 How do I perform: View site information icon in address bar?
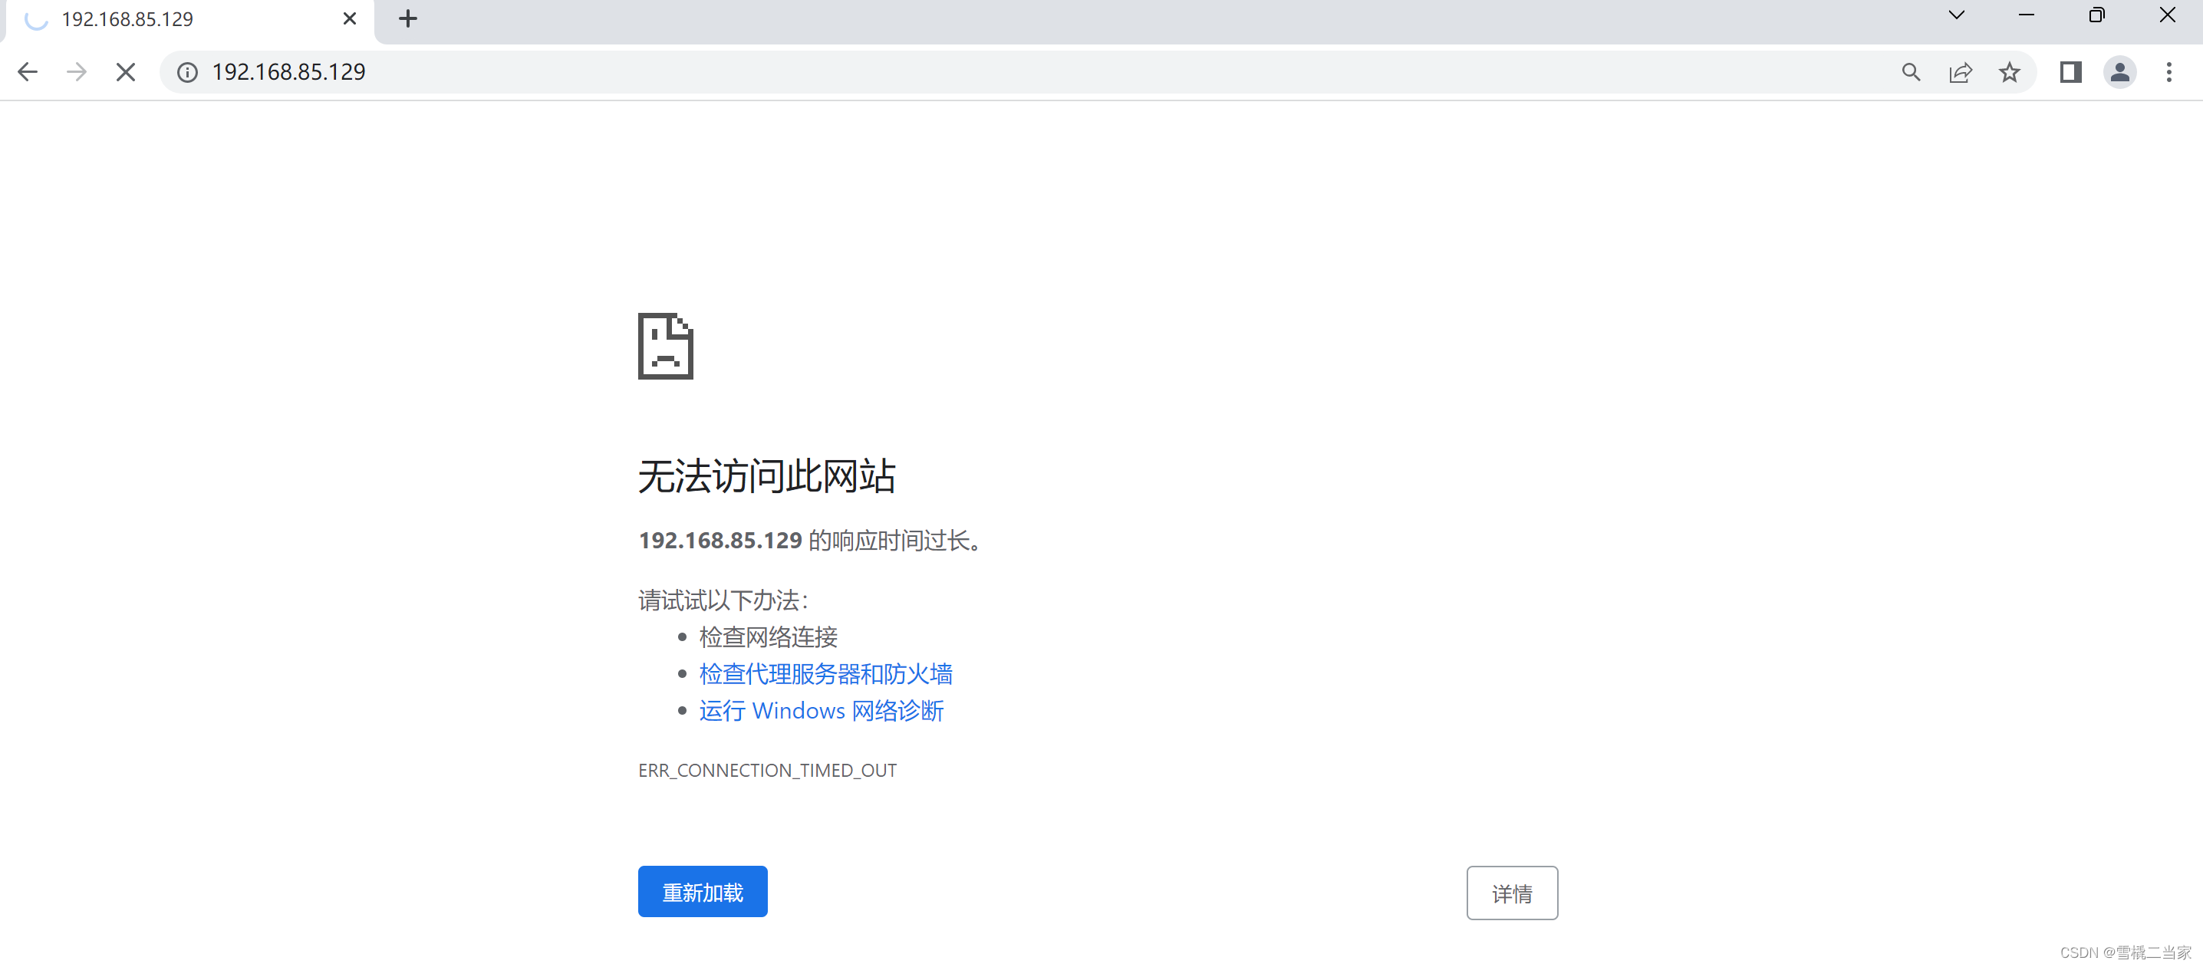(x=187, y=73)
